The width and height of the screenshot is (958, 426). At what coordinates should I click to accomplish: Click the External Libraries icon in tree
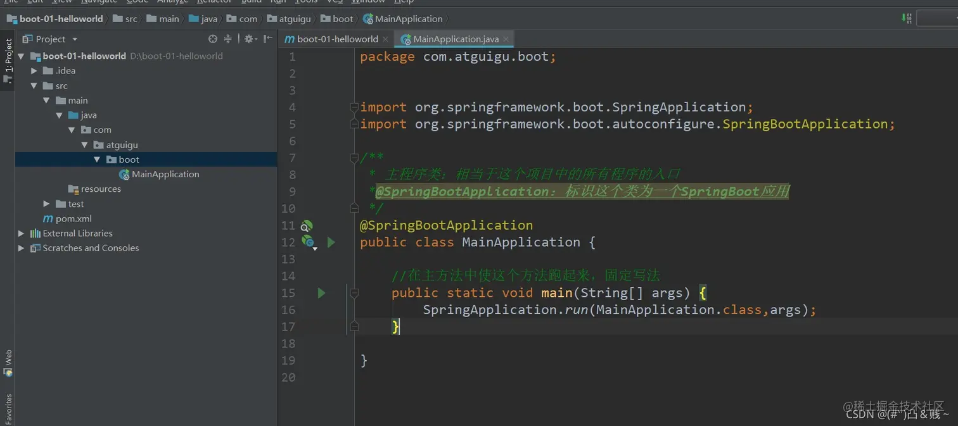click(x=35, y=234)
